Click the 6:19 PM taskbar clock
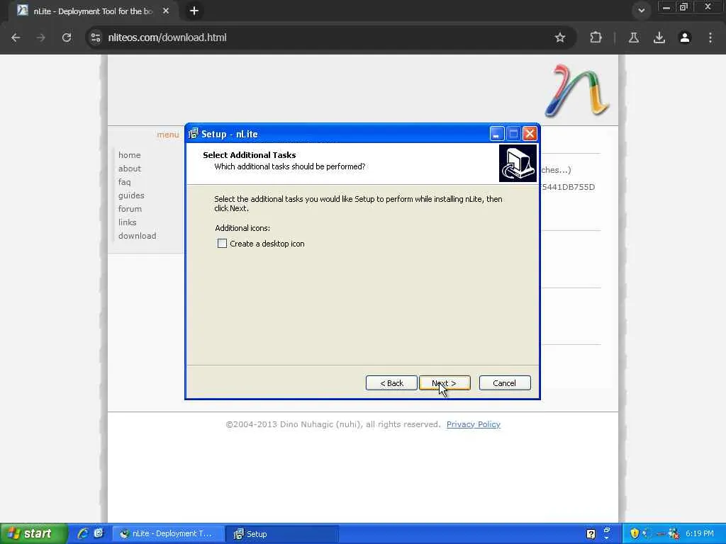The width and height of the screenshot is (726, 544). click(x=700, y=533)
